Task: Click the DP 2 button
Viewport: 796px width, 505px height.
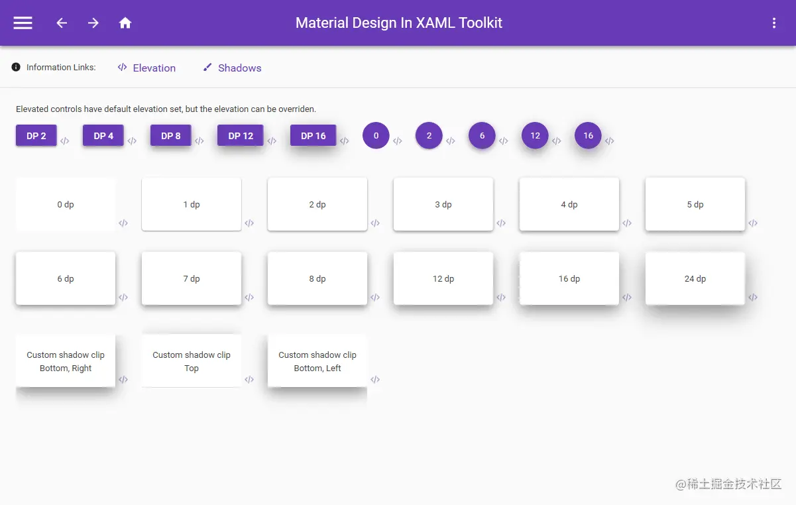Action: pos(36,136)
